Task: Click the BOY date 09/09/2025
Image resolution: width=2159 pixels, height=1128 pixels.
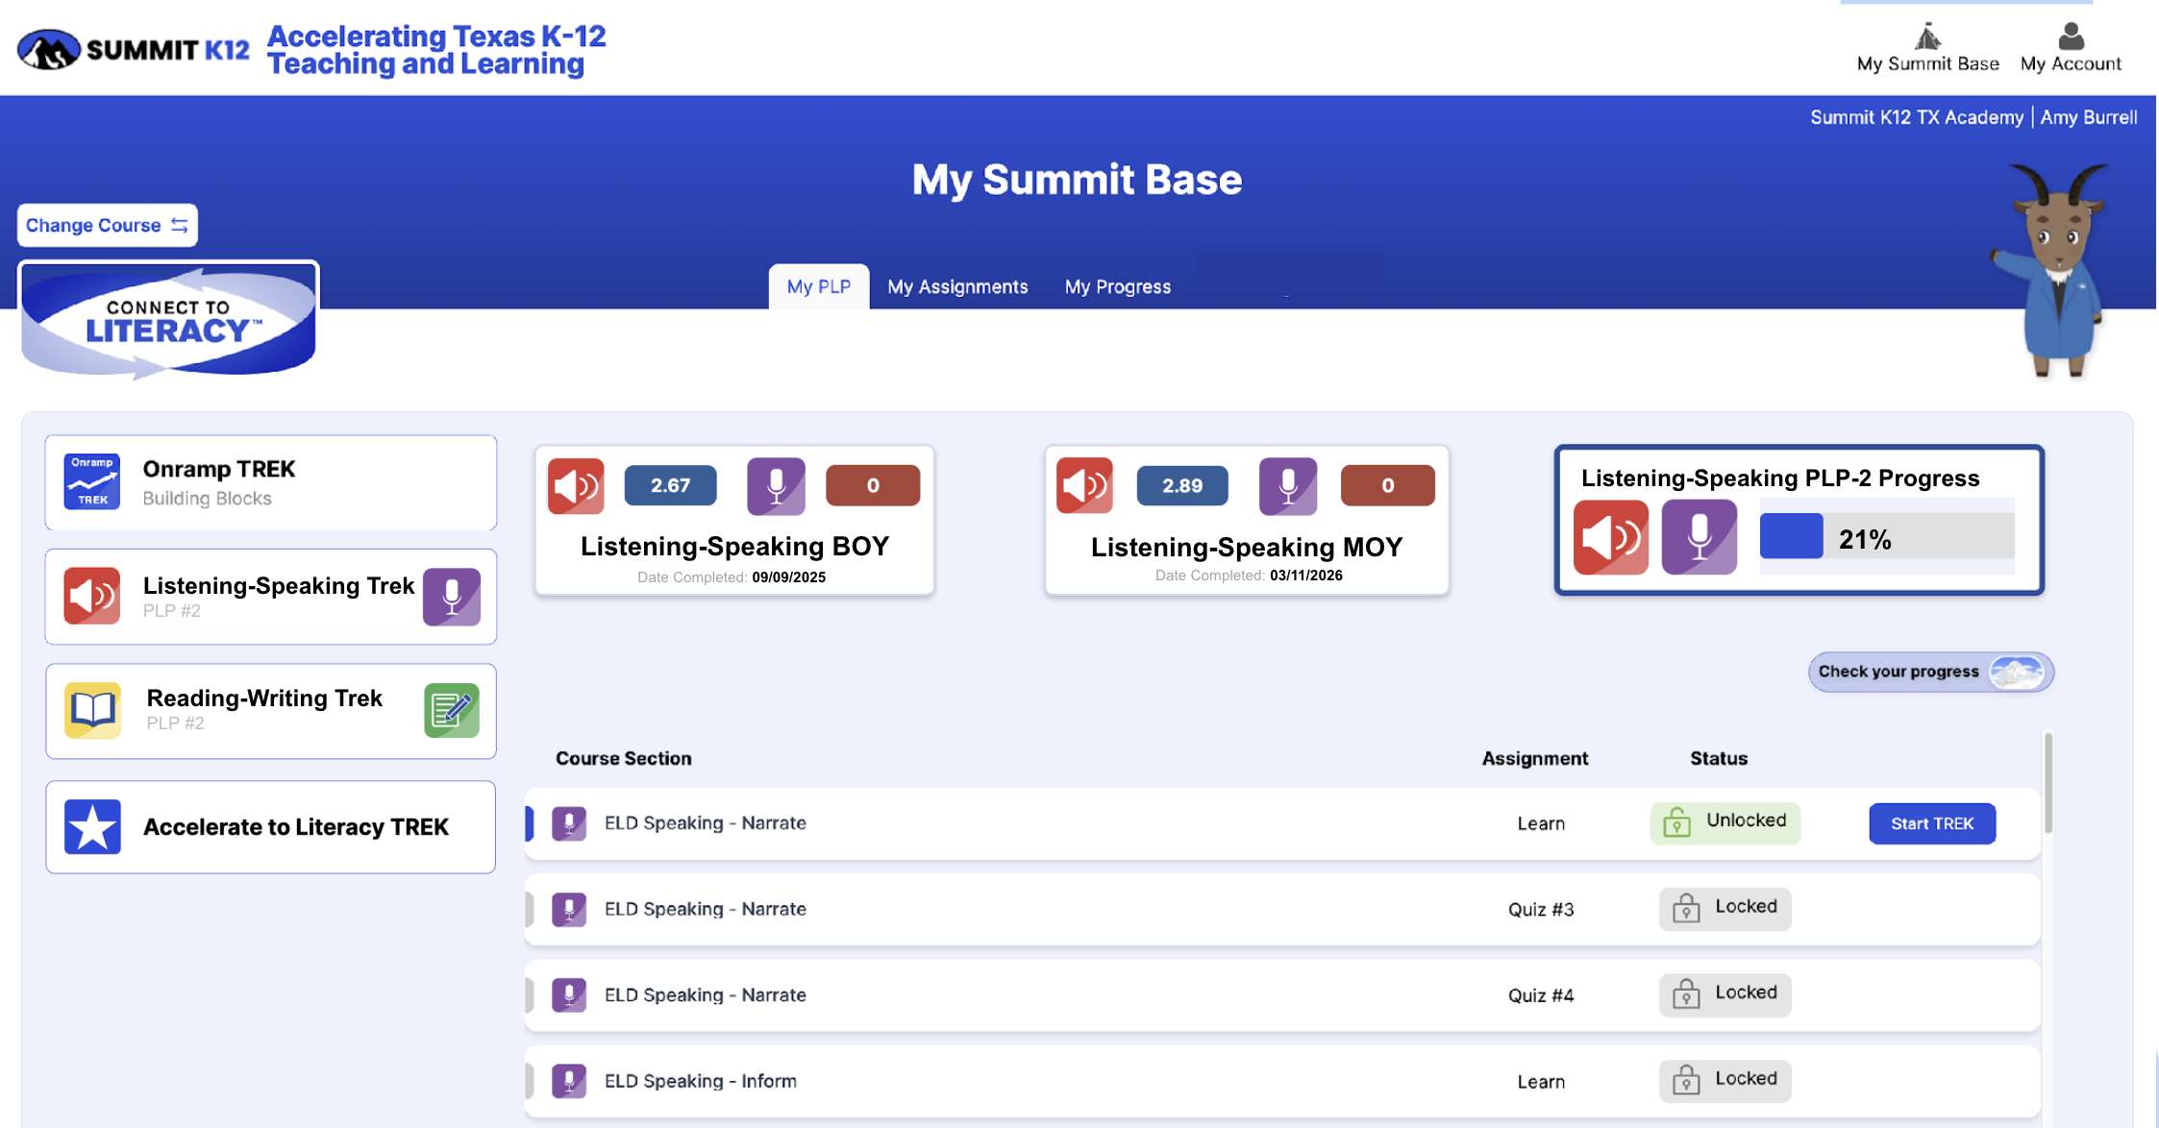Action: (x=789, y=577)
